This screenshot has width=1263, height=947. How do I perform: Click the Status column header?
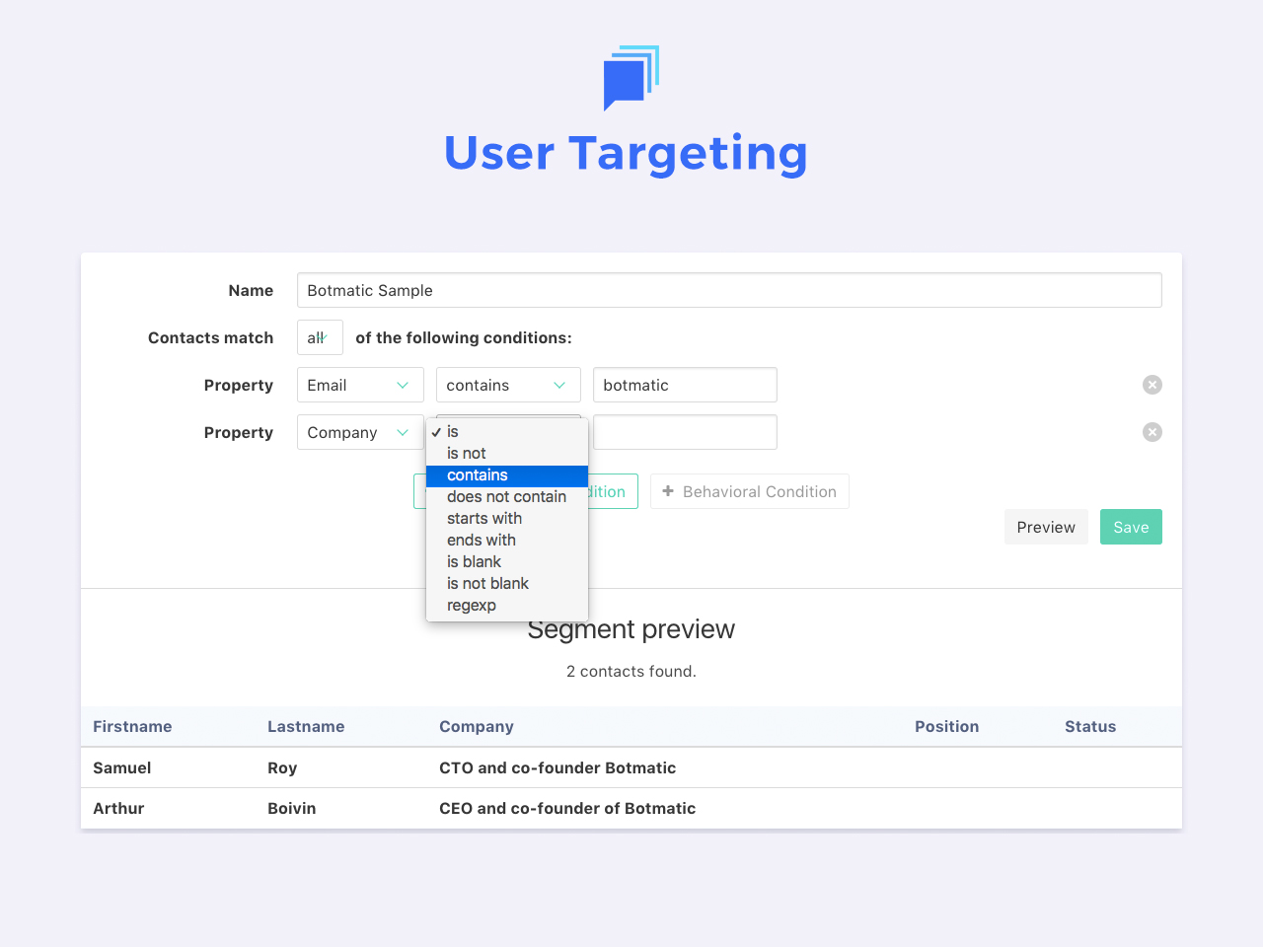pyautogui.click(x=1090, y=726)
